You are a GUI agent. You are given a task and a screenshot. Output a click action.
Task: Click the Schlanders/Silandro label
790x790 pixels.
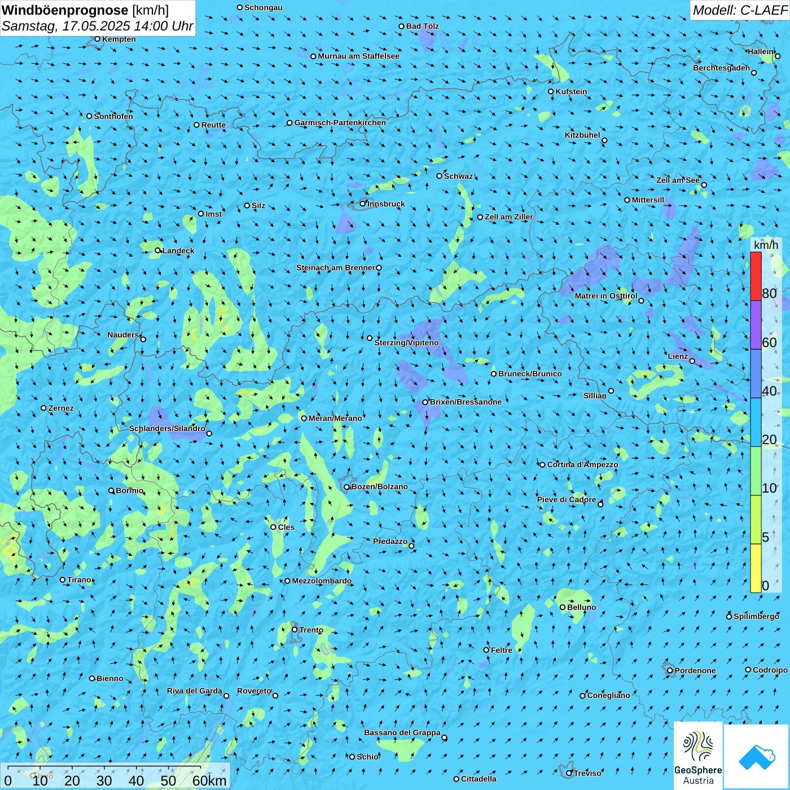click(167, 428)
